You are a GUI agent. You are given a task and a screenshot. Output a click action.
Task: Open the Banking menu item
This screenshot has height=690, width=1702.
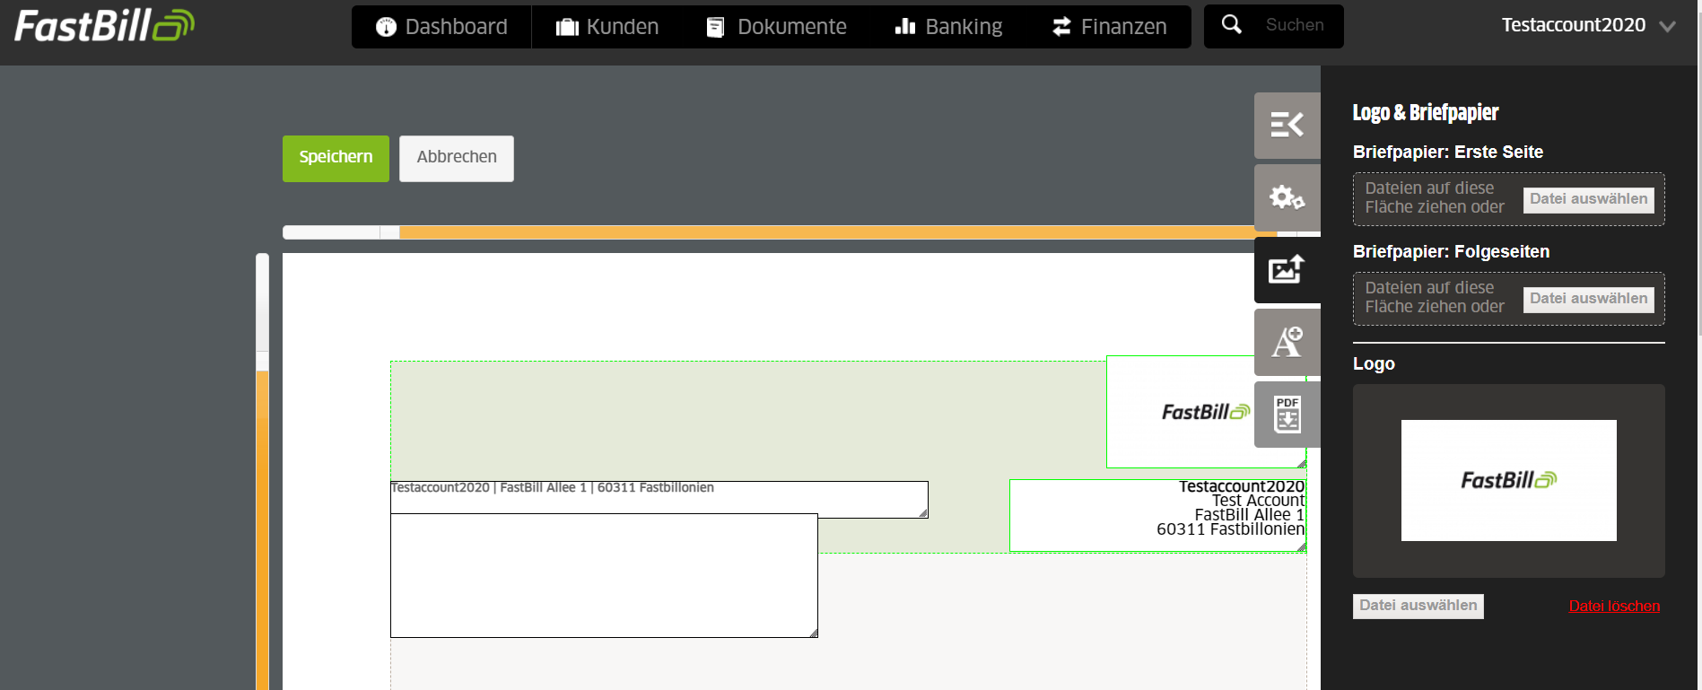pos(948,27)
